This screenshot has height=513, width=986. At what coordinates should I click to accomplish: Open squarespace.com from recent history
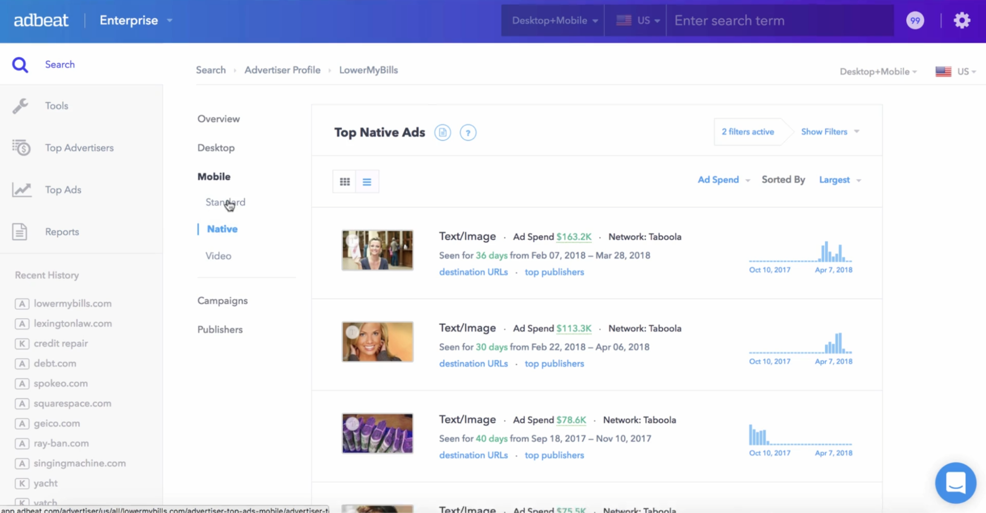tap(73, 403)
